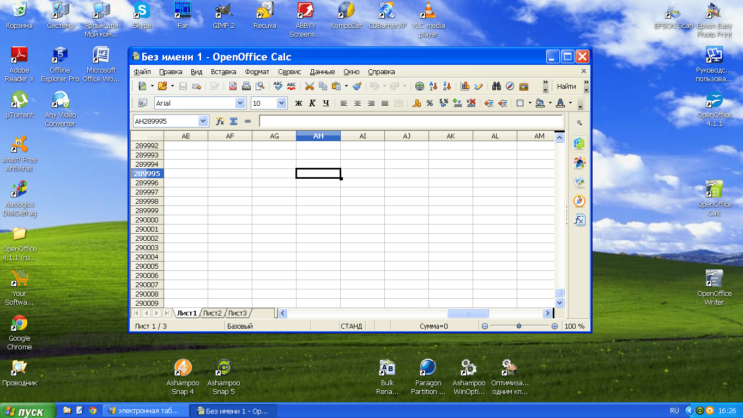Click the Sort Ascending icon
This screenshot has width=743, height=418.
pyautogui.click(x=434, y=86)
